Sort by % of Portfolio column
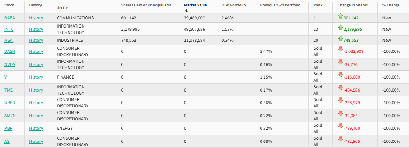Screen dimensions: 409x148 234,5
